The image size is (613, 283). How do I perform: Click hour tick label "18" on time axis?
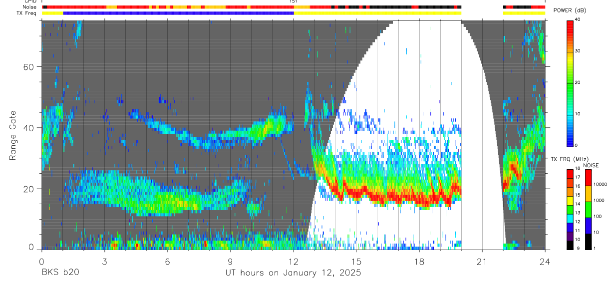419,262
